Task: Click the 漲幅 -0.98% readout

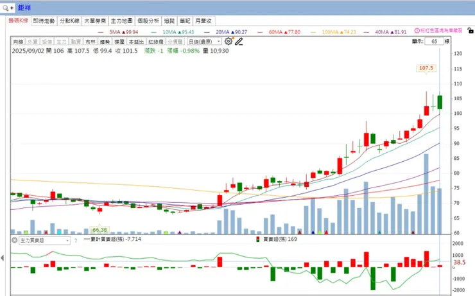Action: (184, 51)
